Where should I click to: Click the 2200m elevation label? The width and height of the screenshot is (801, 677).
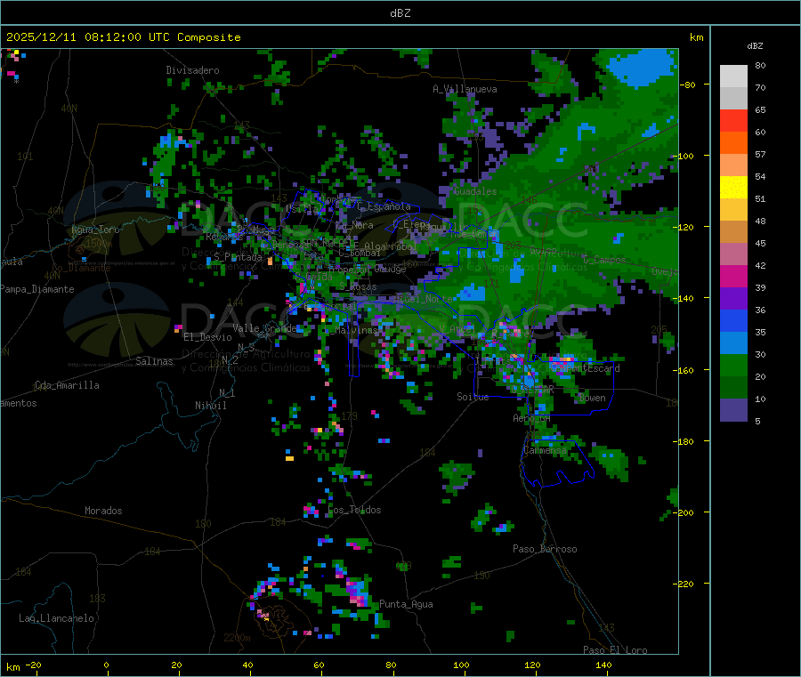tap(237, 638)
